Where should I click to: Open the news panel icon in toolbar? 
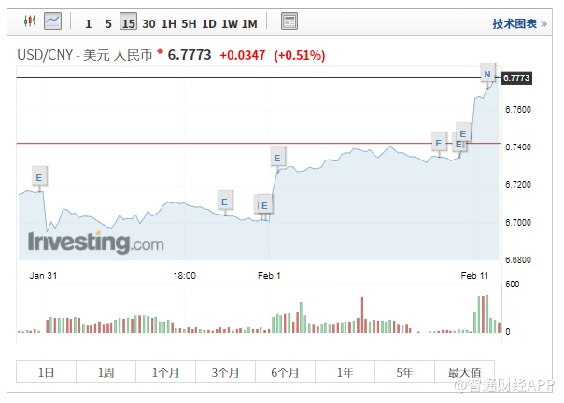click(289, 21)
